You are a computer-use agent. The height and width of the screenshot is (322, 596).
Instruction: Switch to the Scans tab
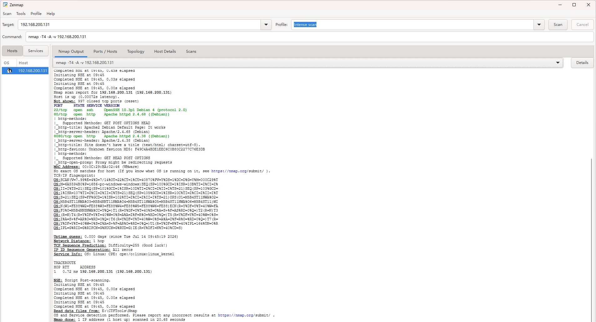click(x=191, y=51)
